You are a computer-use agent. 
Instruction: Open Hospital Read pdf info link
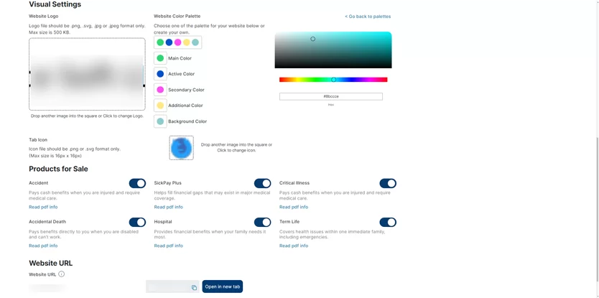(x=169, y=246)
